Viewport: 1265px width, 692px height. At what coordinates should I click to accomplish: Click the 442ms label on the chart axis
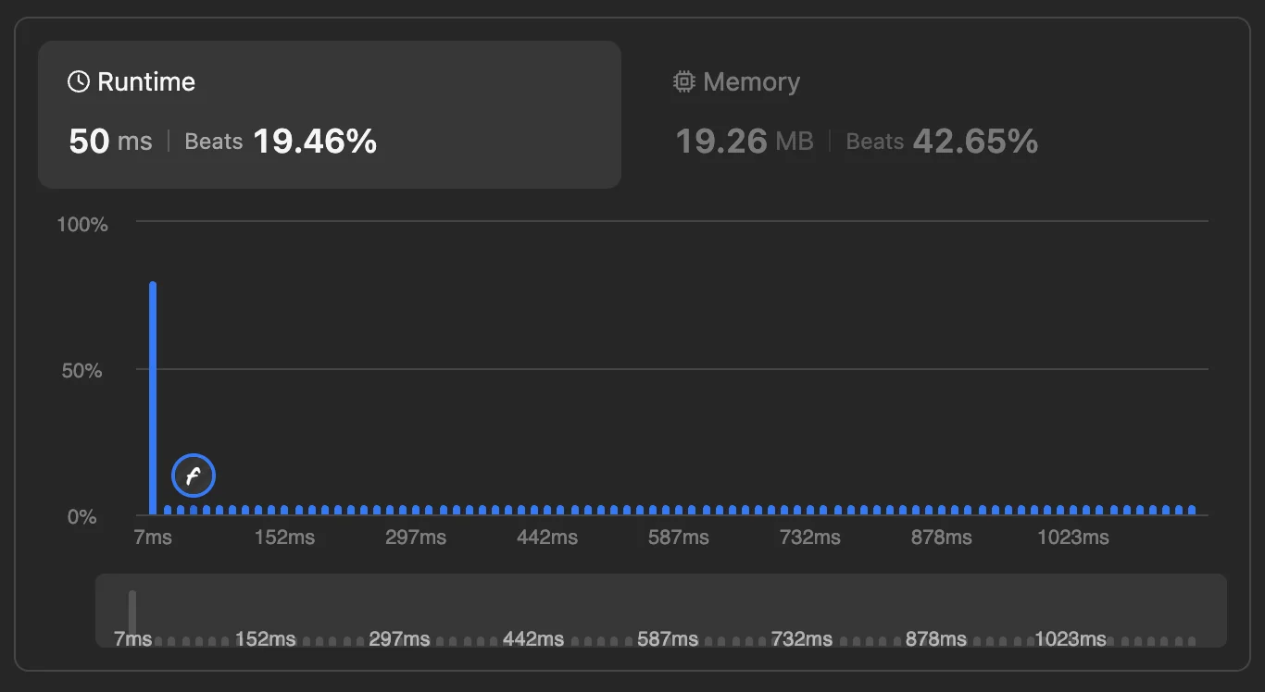coord(547,538)
